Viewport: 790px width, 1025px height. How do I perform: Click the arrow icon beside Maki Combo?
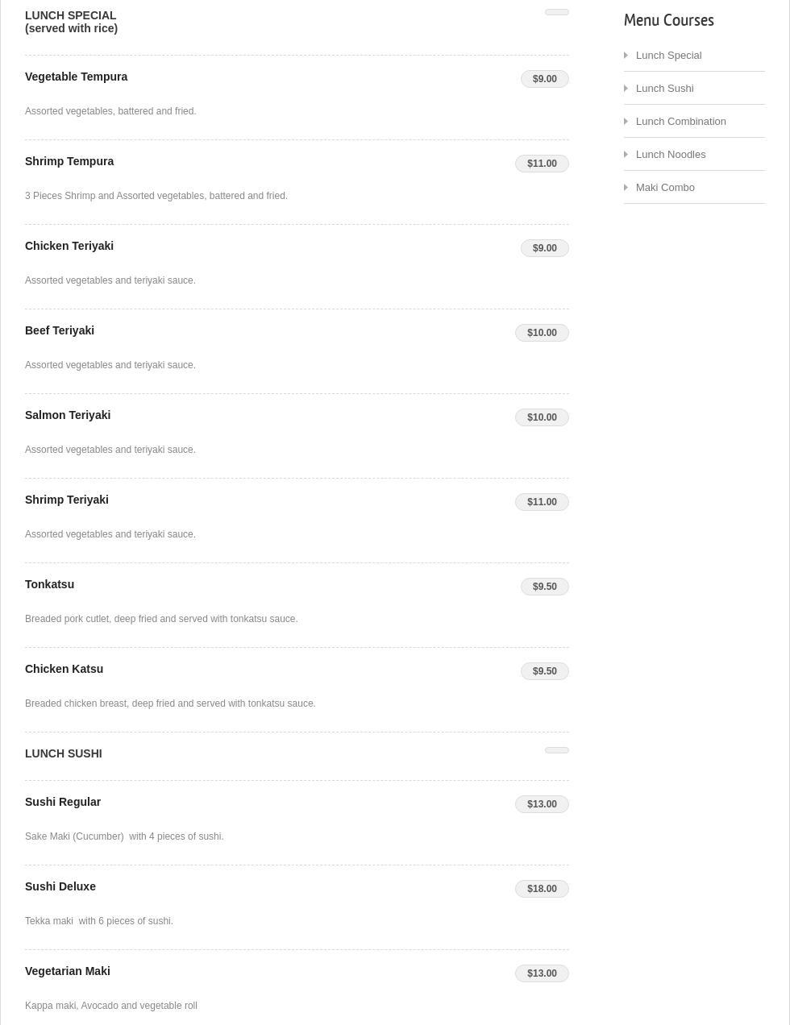(626, 188)
